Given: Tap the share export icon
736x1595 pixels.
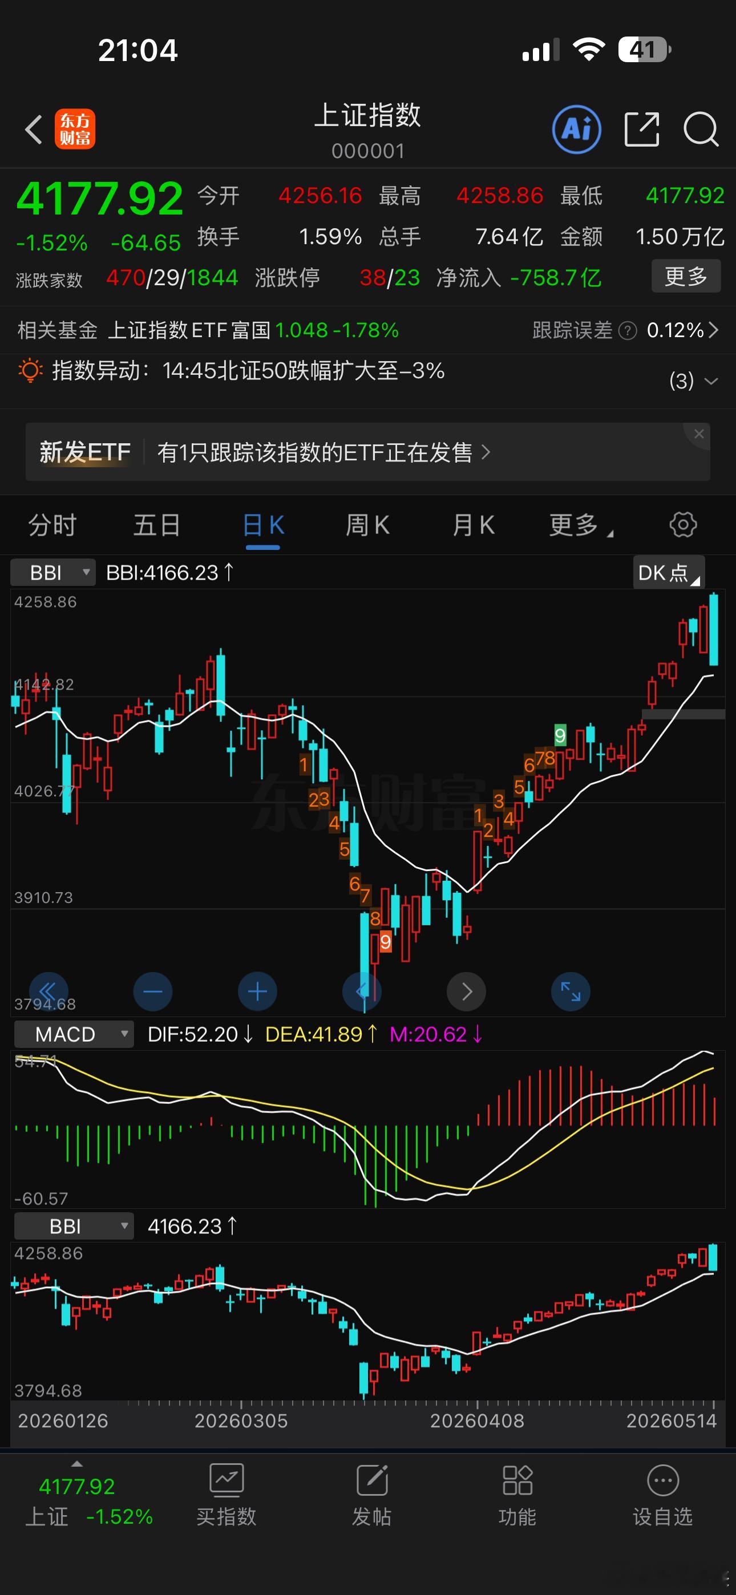Looking at the screenshot, I should point(641,129).
